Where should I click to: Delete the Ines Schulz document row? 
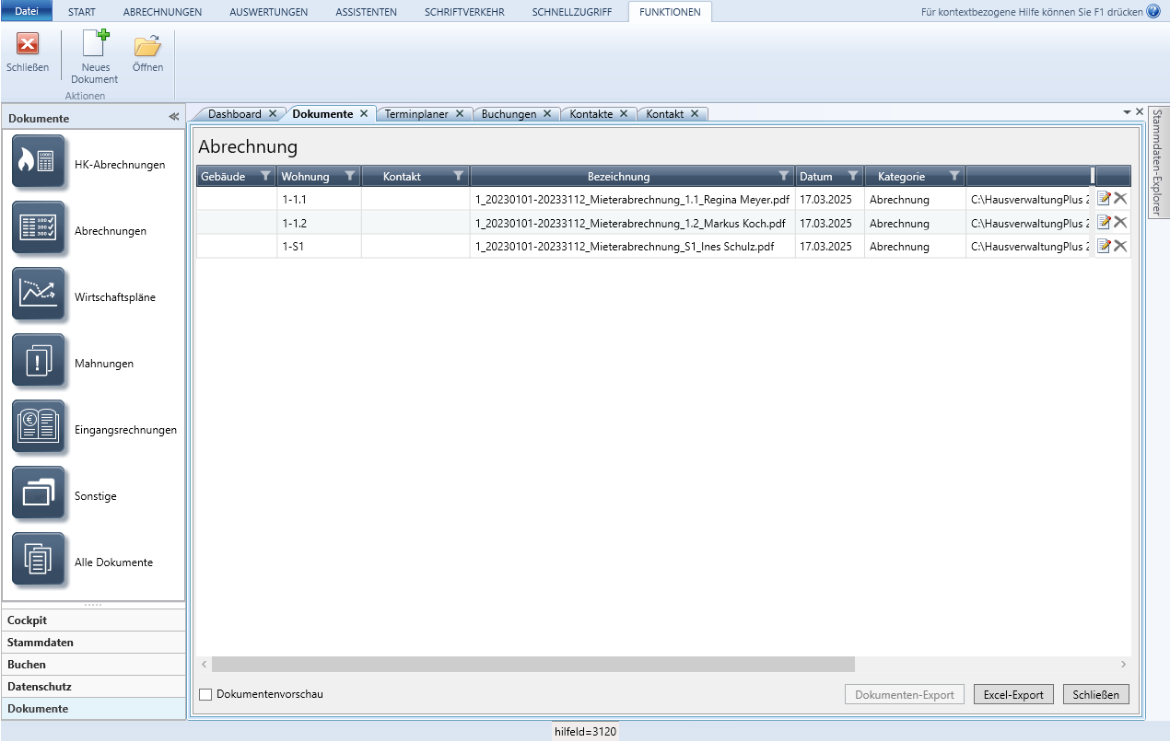click(1120, 246)
